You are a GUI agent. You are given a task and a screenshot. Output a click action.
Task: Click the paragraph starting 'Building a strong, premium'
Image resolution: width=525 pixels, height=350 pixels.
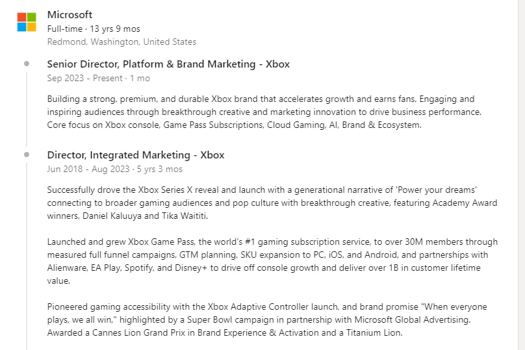[x=264, y=112]
